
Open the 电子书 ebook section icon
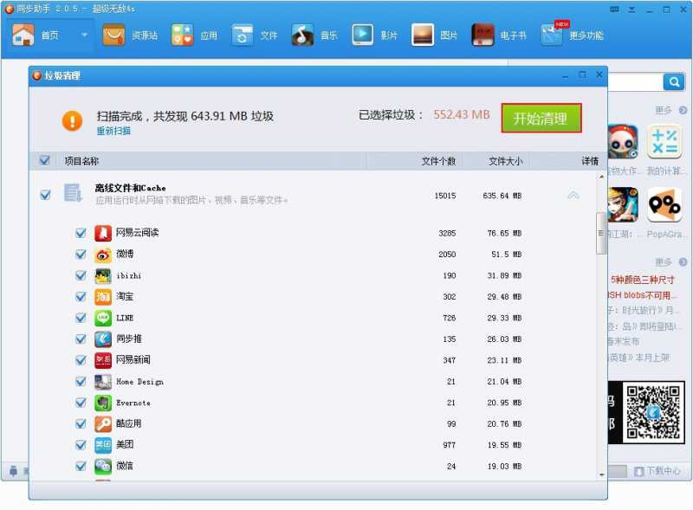pos(483,35)
